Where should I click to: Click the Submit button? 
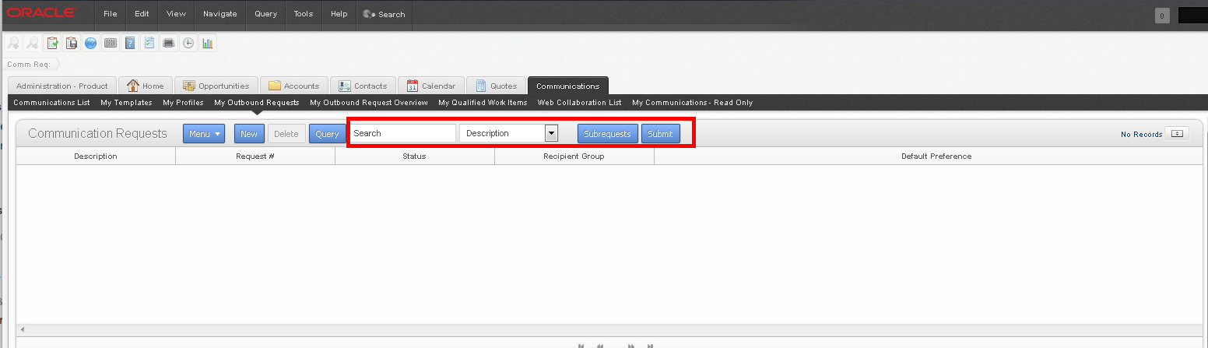660,134
